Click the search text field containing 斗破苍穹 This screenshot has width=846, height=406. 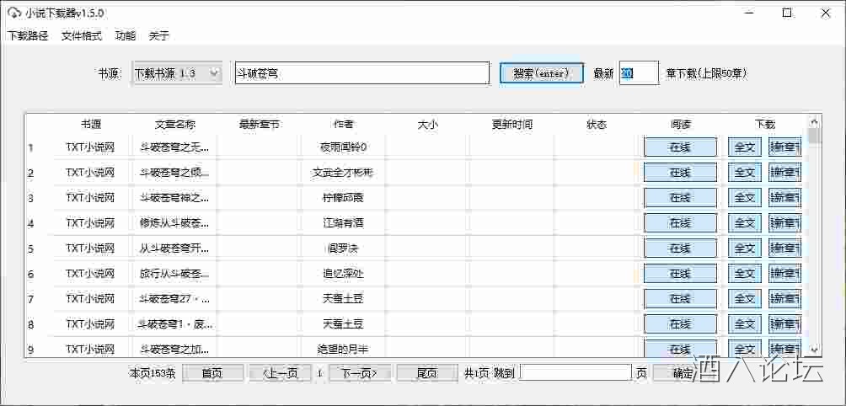tap(361, 73)
